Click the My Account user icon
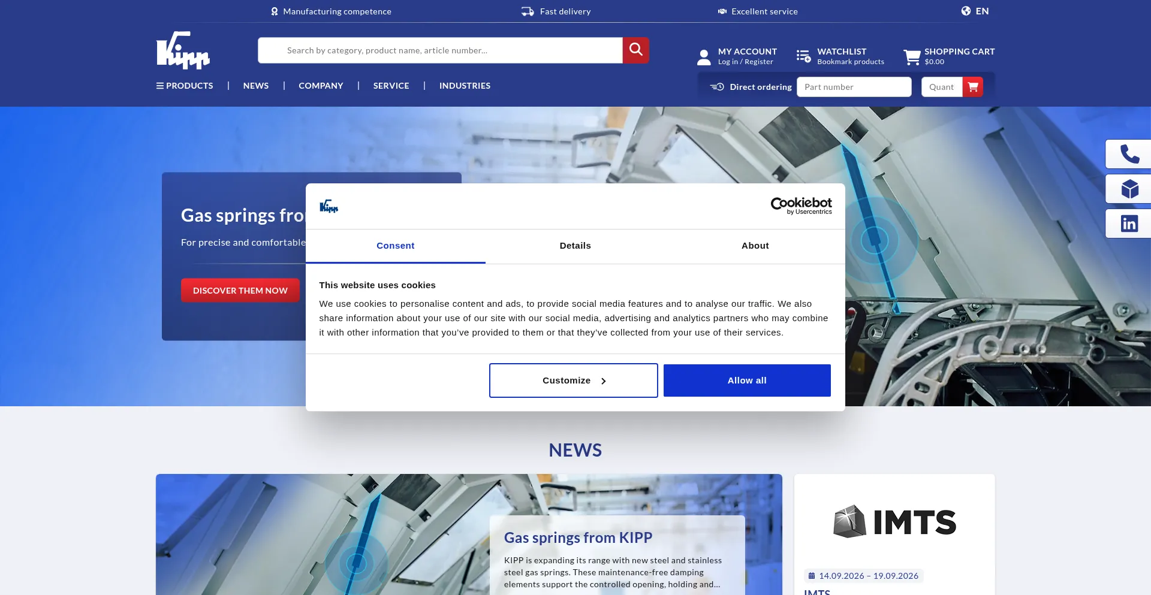 704,57
